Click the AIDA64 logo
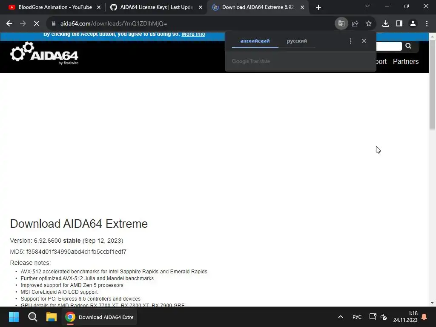 pos(44,53)
